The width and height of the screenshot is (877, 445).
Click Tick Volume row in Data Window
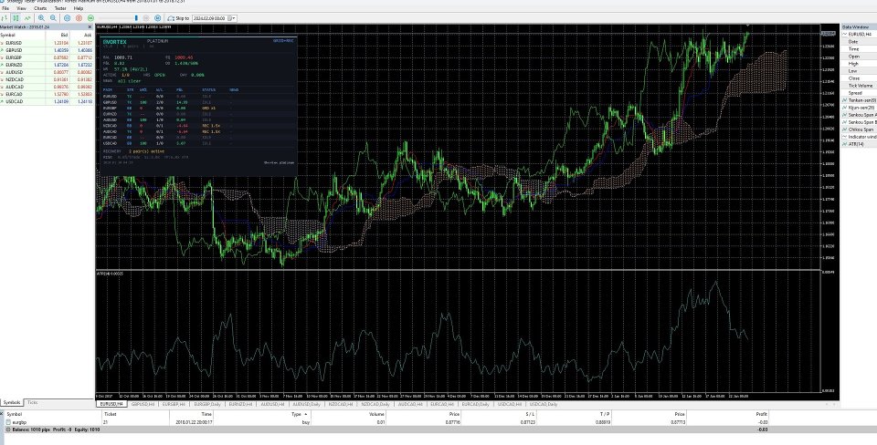click(x=859, y=86)
